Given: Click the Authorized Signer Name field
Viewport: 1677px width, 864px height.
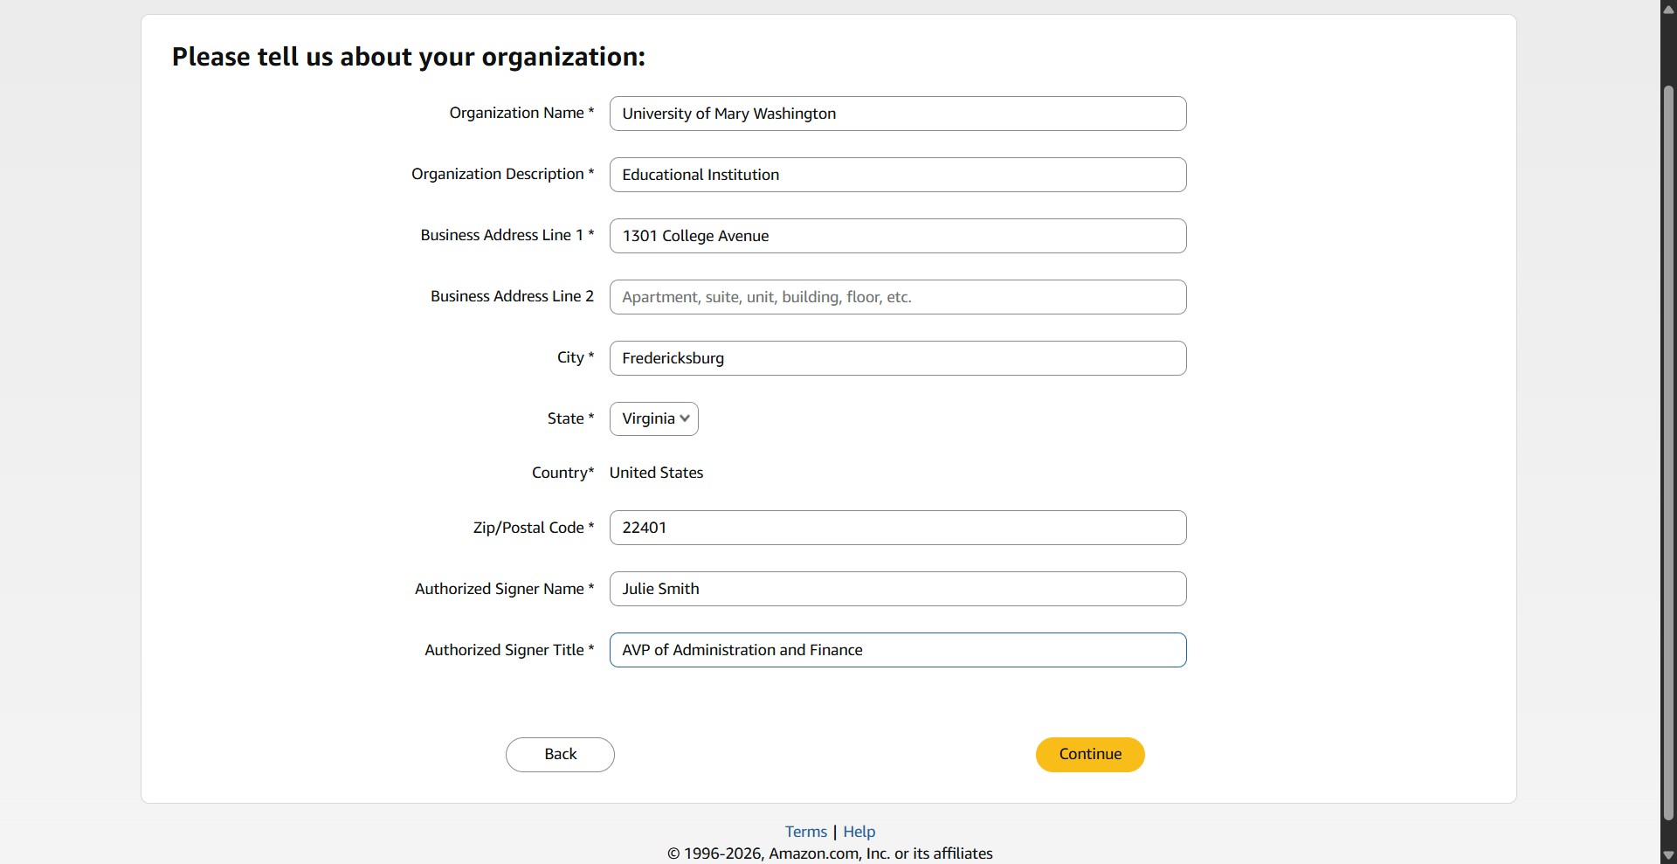Looking at the screenshot, I should 898,588.
